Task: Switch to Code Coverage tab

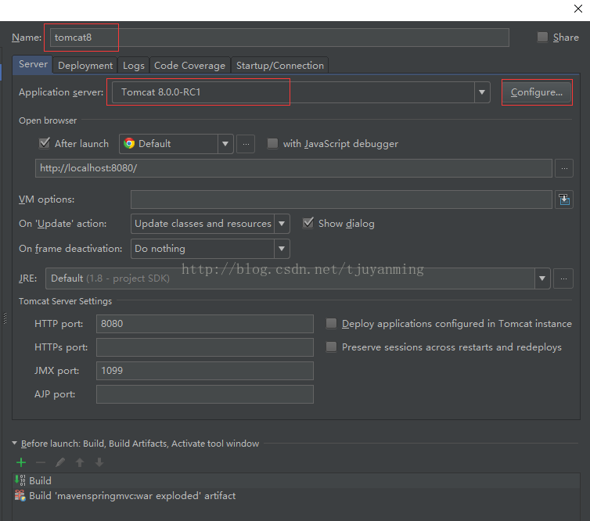Action: coord(189,66)
